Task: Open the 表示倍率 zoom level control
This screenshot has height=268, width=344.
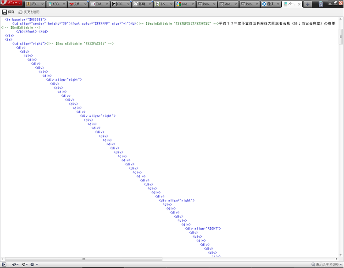Action: (327, 264)
